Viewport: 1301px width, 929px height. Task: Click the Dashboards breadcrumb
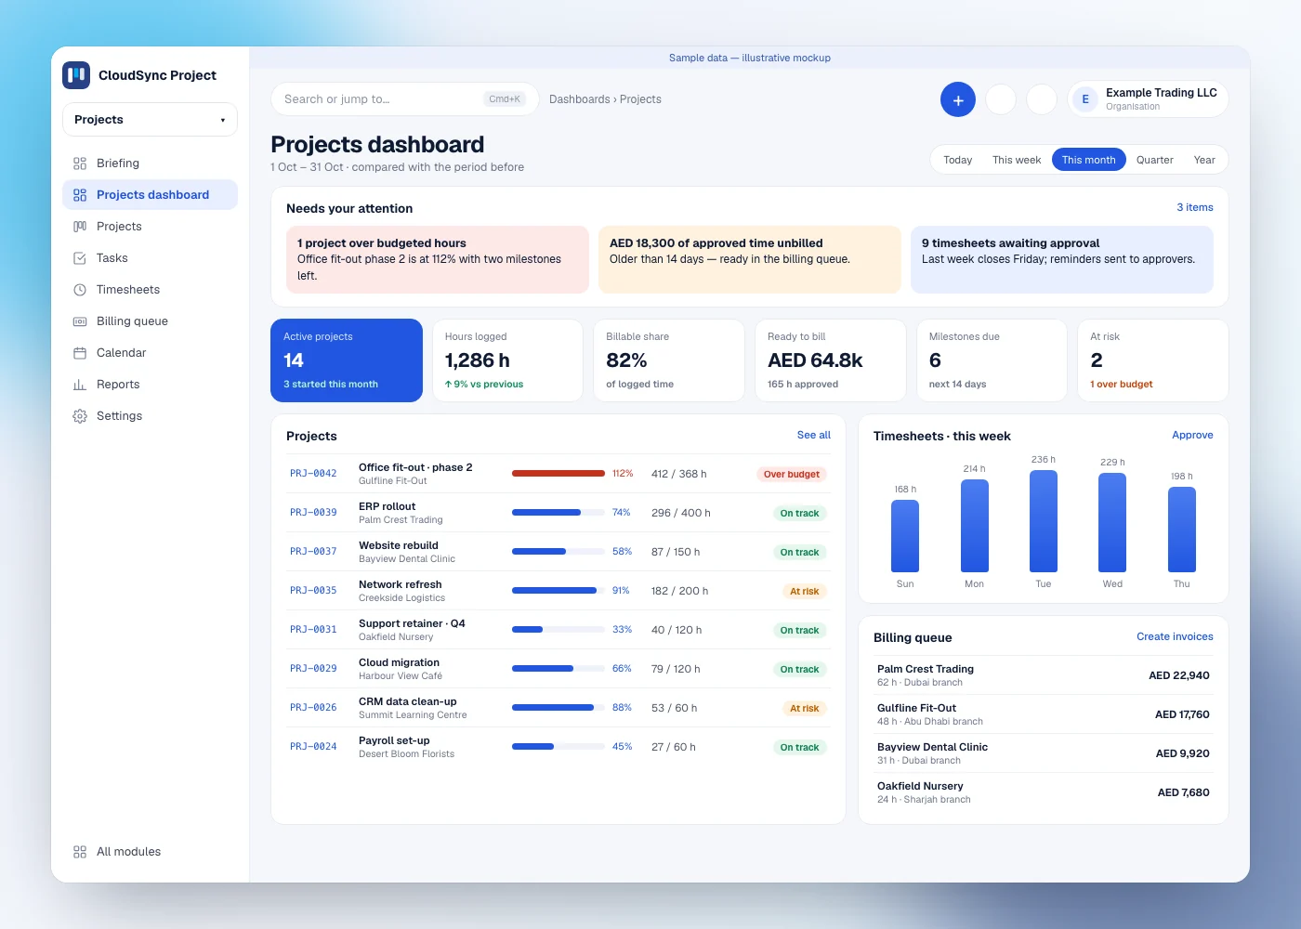point(579,99)
